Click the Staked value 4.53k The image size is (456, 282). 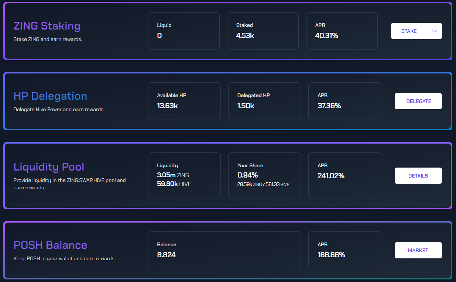(x=245, y=35)
